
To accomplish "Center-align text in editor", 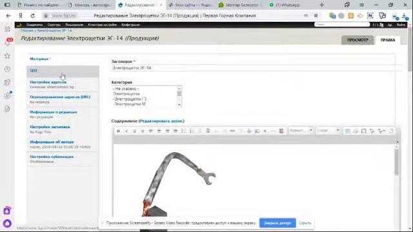I will pyautogui.click(x=159, y=131).
